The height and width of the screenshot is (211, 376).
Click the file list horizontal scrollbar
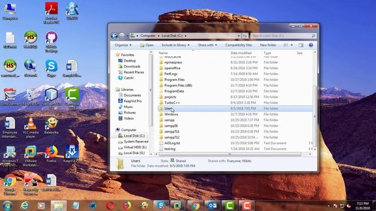(x=230, y=154)
